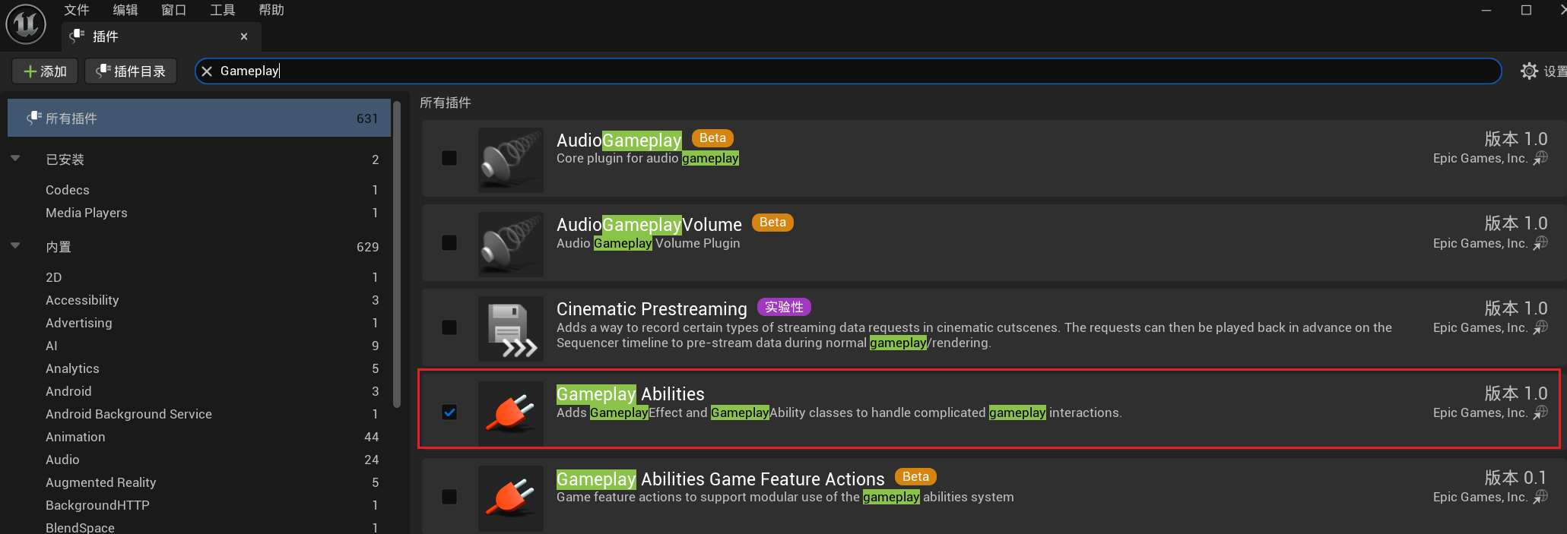The width and height of the screenshot is (1567, 534).
Task: Open the 编辑 menu
Action: (125, 10)
